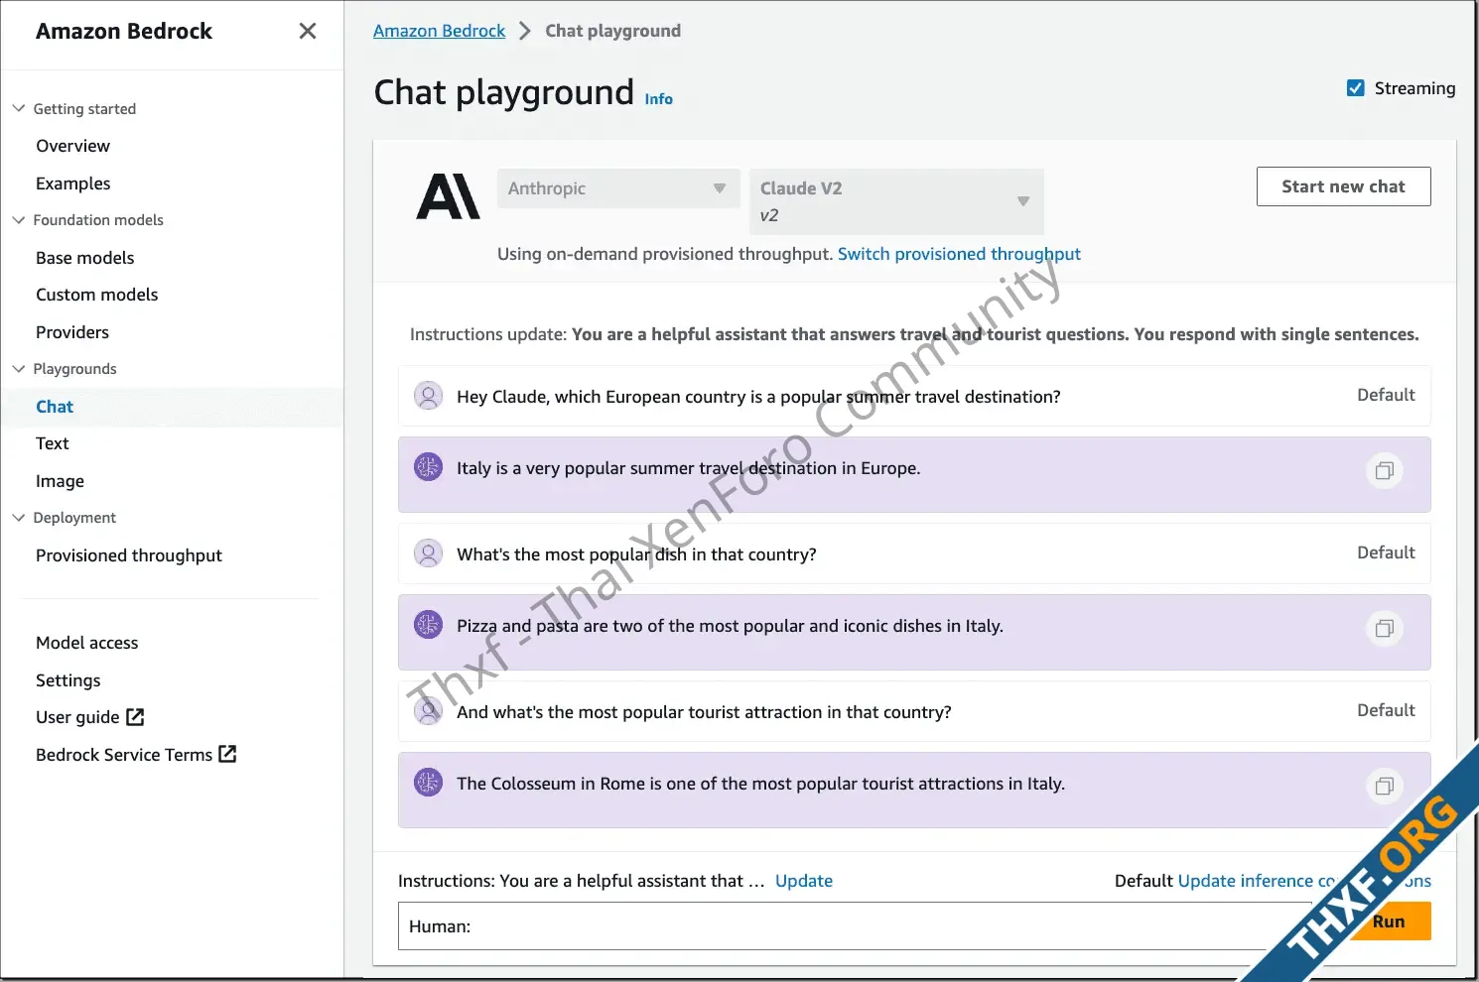This screenshot has height=982, width=1479.
Task: Go to Base models
Action: [x=84, y=258]
